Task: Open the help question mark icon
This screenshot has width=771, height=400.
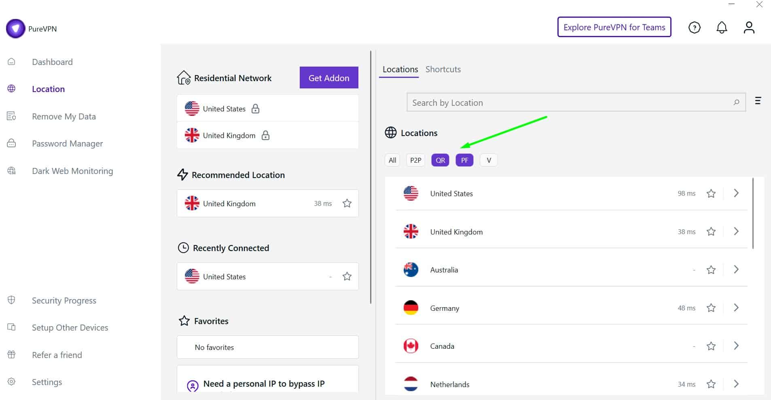Action: (x=694, y=27)
